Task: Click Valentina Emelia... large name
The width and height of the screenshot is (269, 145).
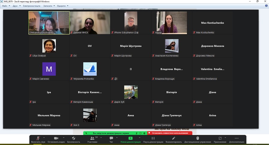Action: (x=213, y=69)
